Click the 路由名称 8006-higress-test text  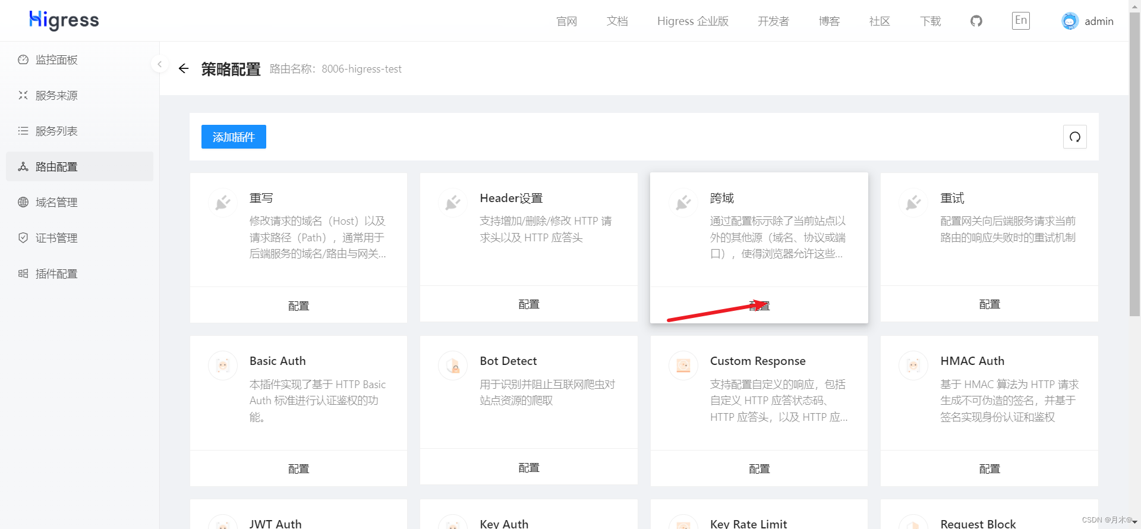[x=336, y=69]
